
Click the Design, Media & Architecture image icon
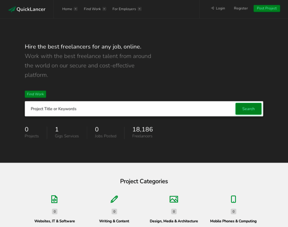point(174,199)
